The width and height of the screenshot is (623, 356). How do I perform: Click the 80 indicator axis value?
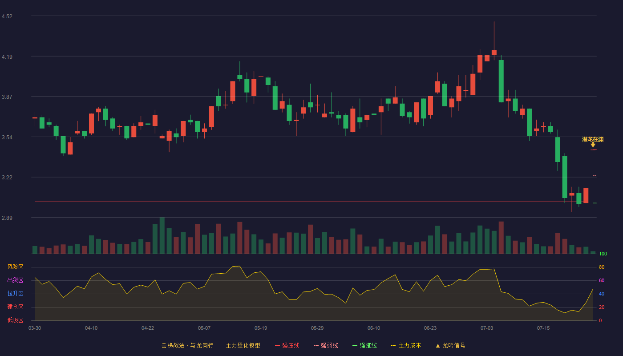602,267
